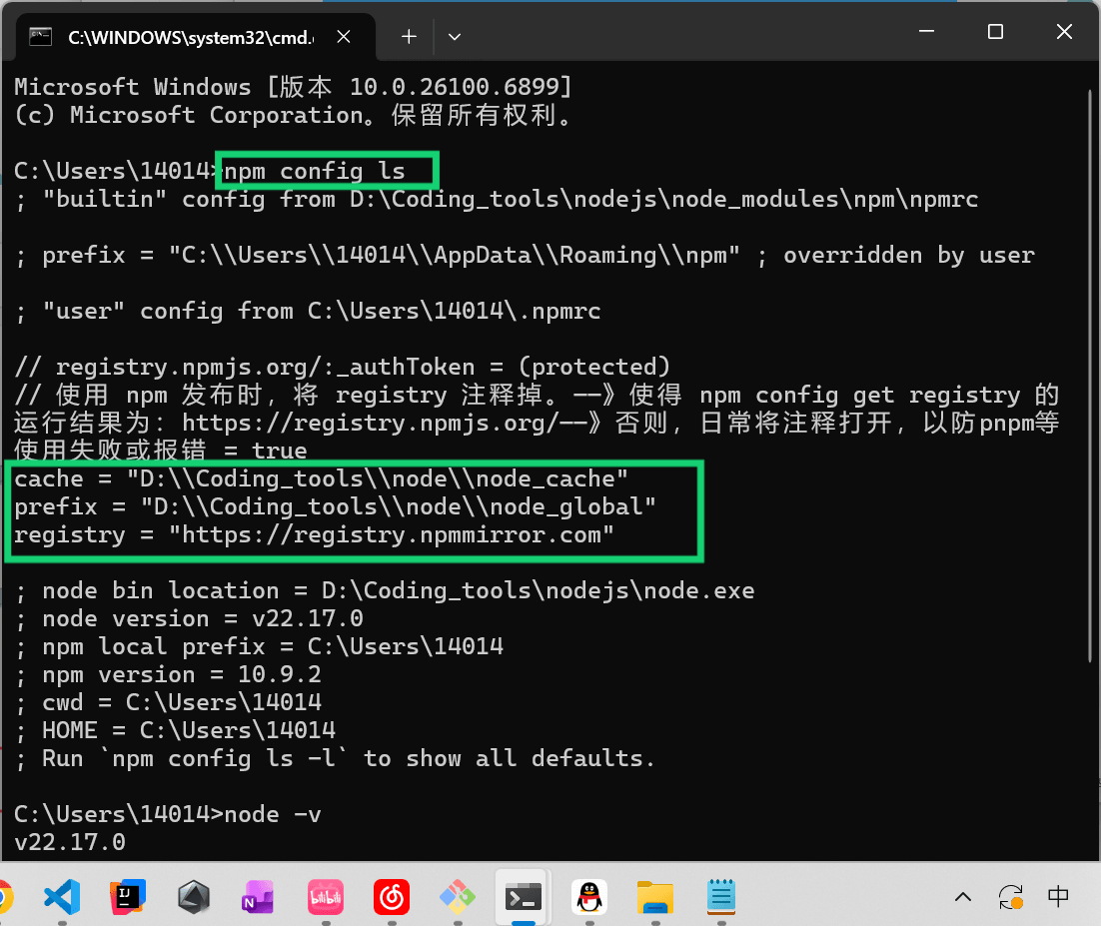Screen dimensions: 1101x926
Task: Open Blender from the taskbar
Action: pyautogui.click(x=194, y=897)
